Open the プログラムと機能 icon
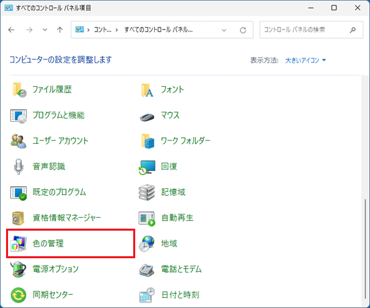 (18, 116)
